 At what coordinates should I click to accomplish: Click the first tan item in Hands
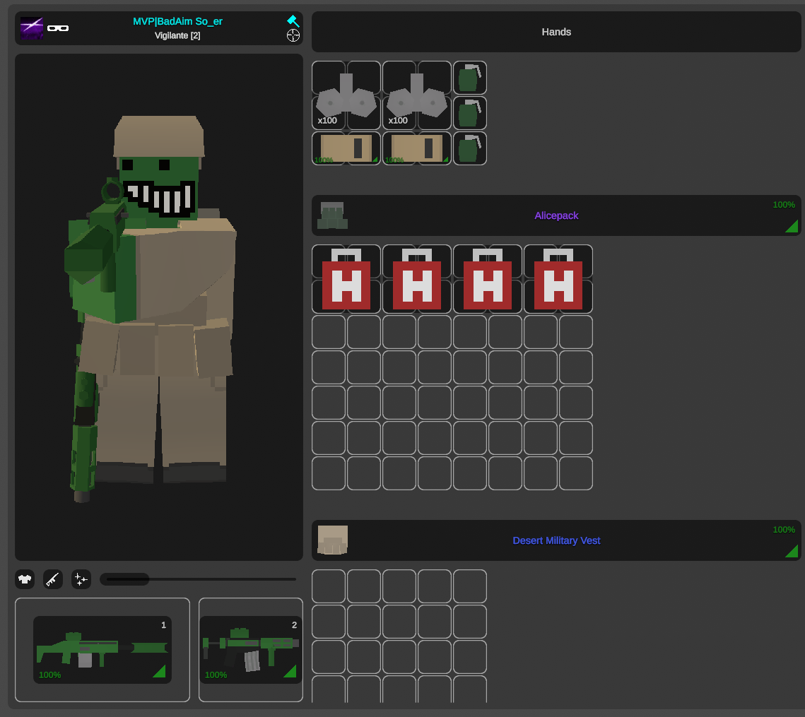pyautogui.click(x=346, y=148)
